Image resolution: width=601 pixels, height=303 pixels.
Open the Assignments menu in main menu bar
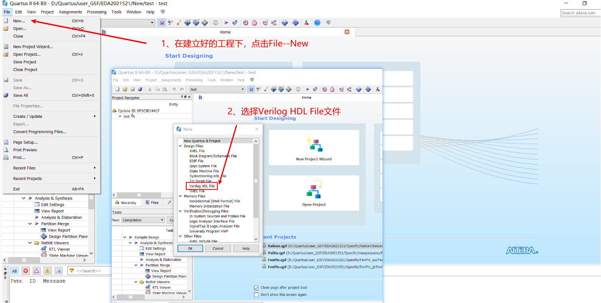[x=70, y=12]
